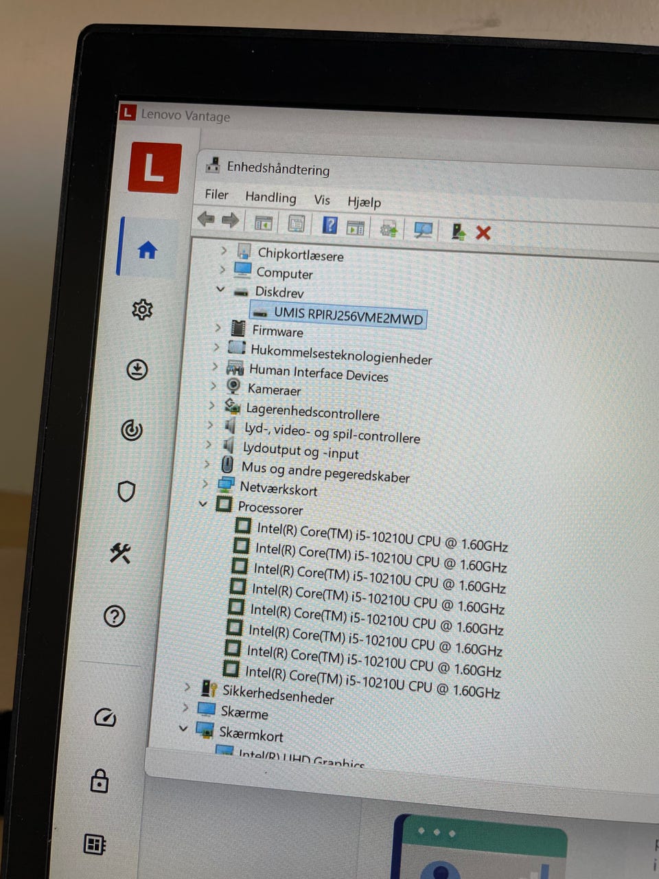
Task: Click the Mus og andre pegeredskaber mouse icon
Action: (x=227, y=465)
